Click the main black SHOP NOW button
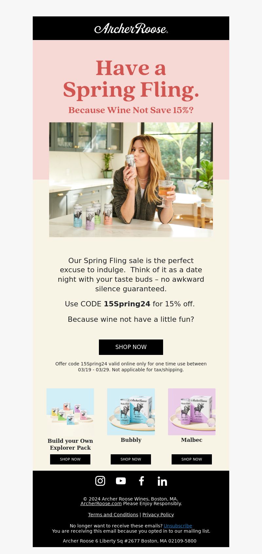The image size is (262, 554). coord(131,347)
